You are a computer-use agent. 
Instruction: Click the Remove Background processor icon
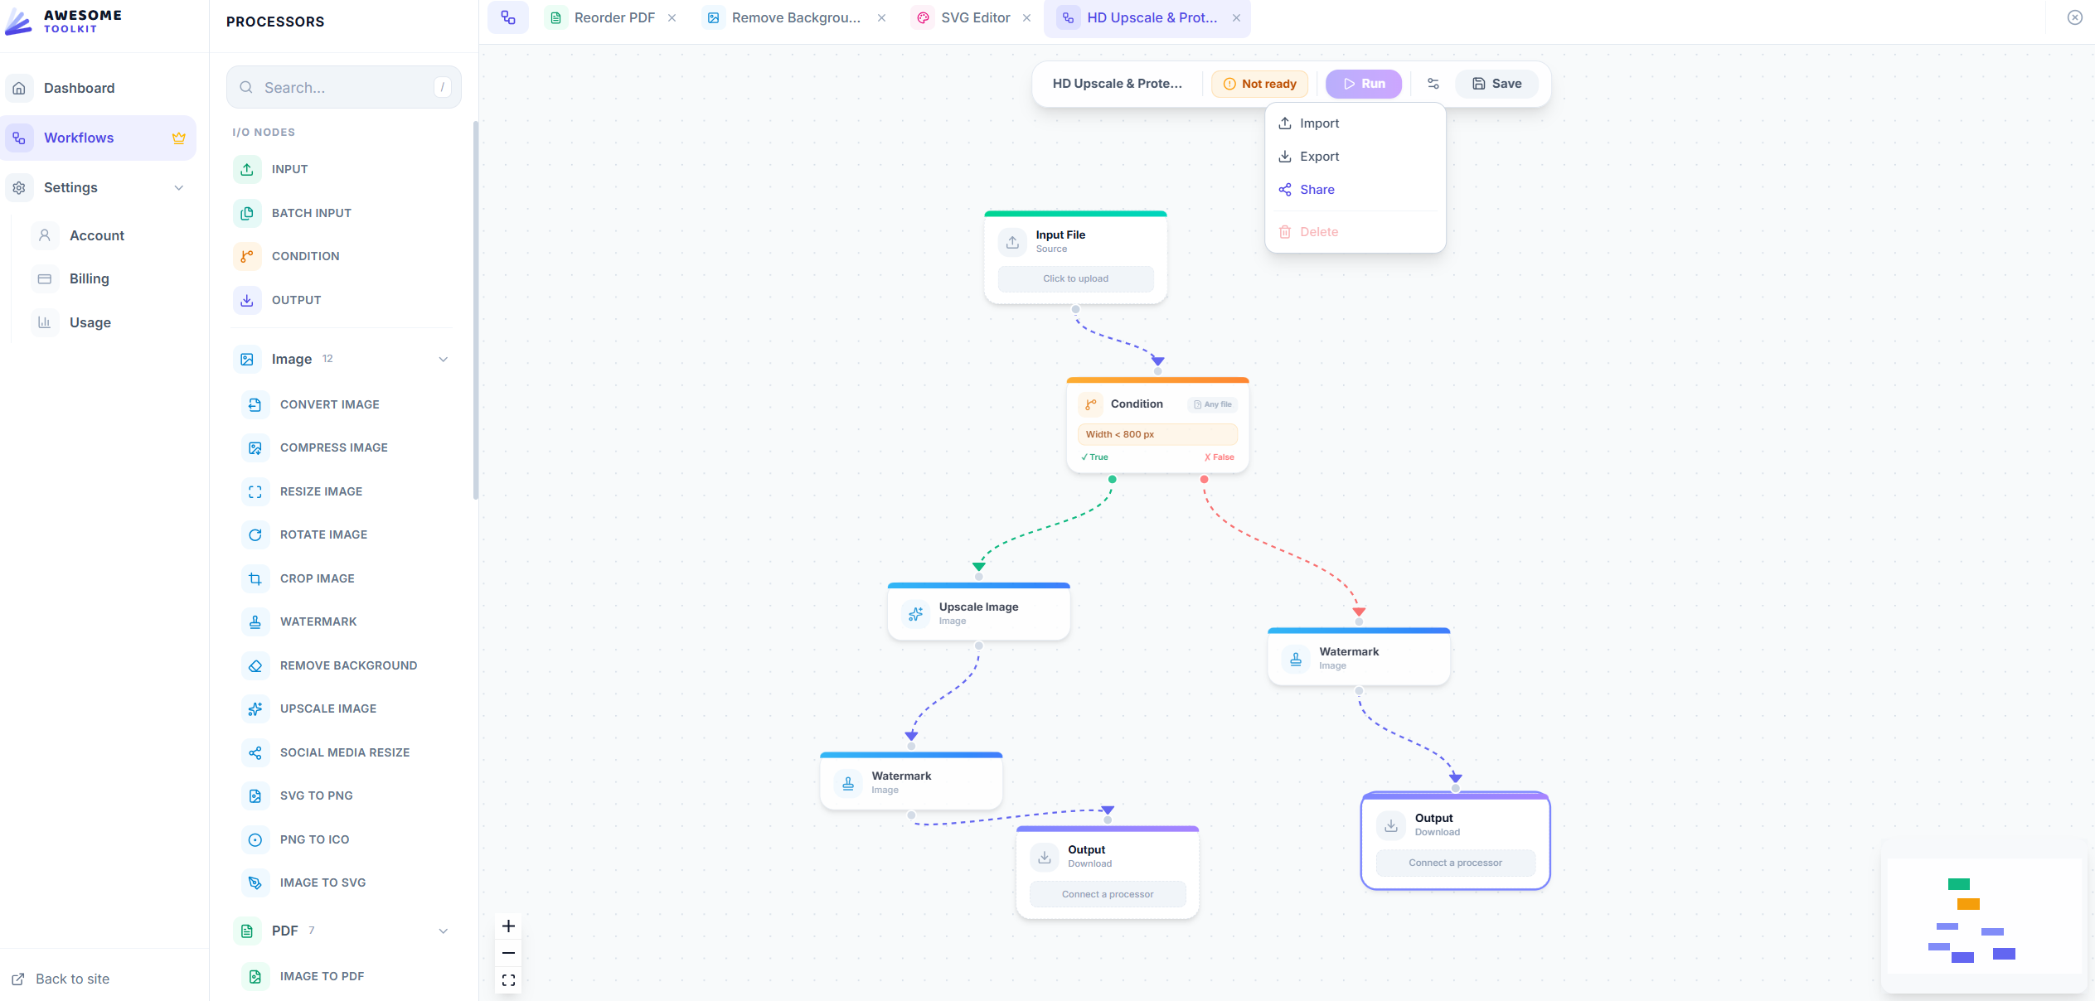pyautogui.click(x=255, y=665)
